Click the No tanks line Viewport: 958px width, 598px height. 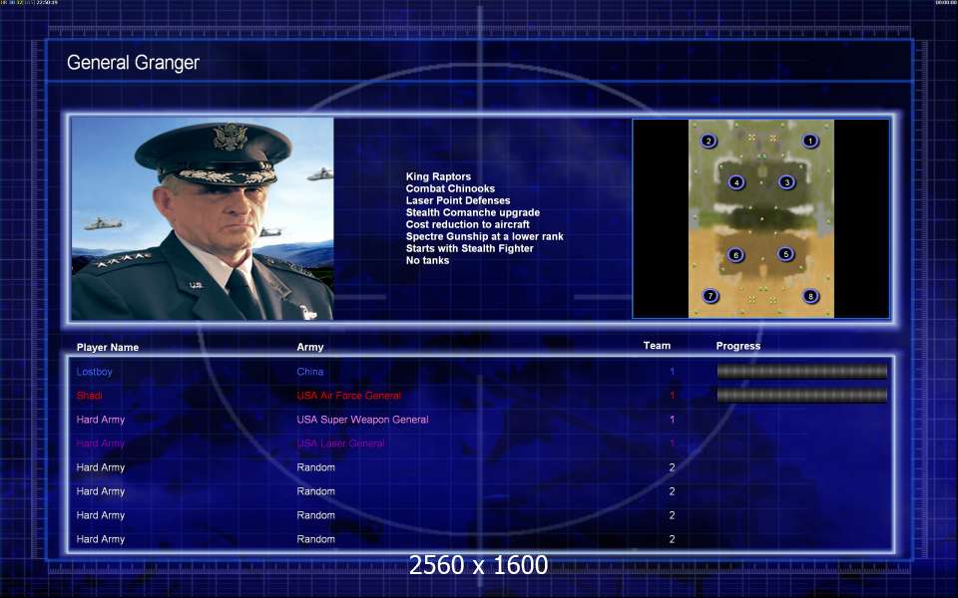pos(428,260)
